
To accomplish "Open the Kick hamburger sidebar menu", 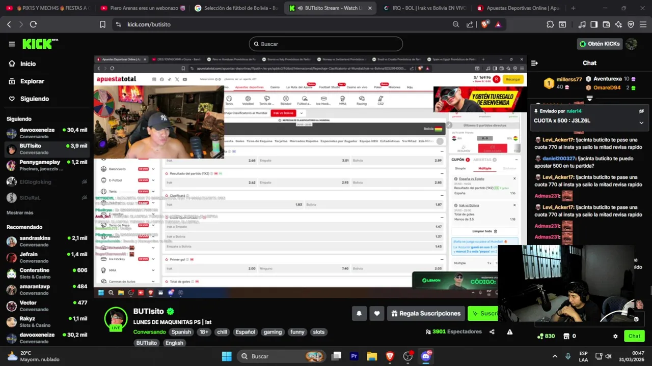I will [x=12, y=44].
